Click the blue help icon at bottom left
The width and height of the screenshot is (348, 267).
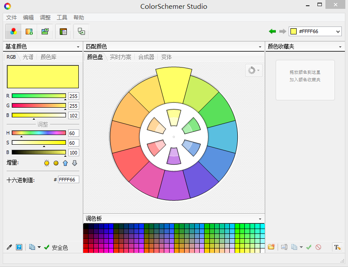click(19, 247)
